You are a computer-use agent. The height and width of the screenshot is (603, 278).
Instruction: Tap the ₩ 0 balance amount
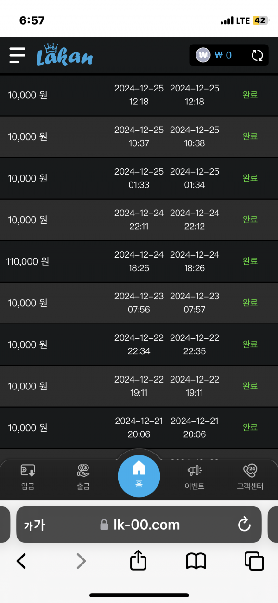click(223, 56)
